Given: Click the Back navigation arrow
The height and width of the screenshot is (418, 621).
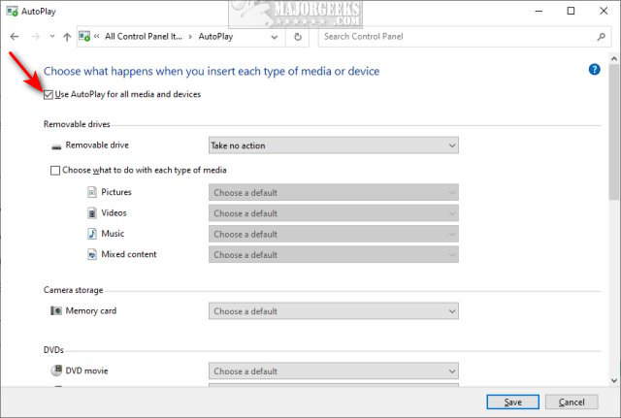Looking at the screenshot, I should coord(15,37).
